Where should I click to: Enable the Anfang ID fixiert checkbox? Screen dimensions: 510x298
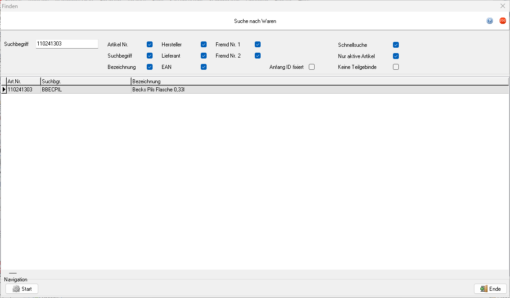[x=311, y=67]
